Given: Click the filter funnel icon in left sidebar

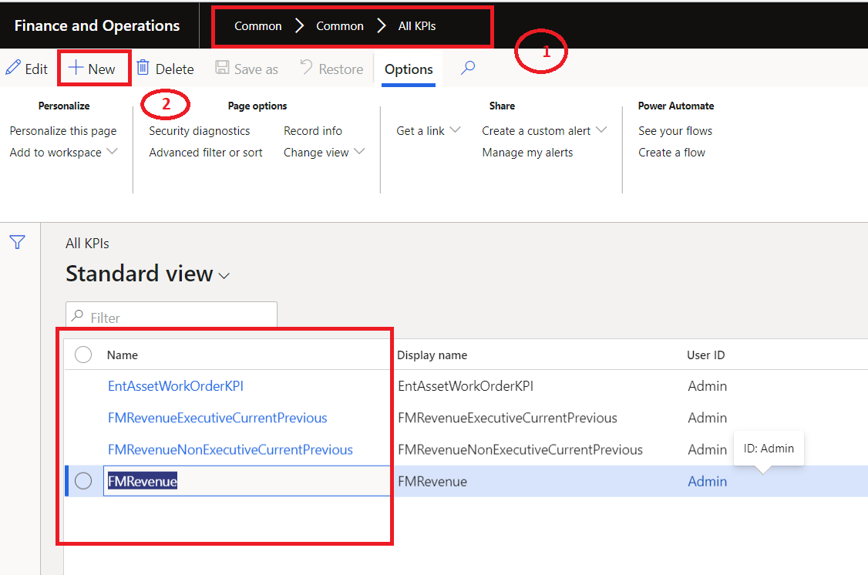Looking at the screenshot, I should click(17, 242).
